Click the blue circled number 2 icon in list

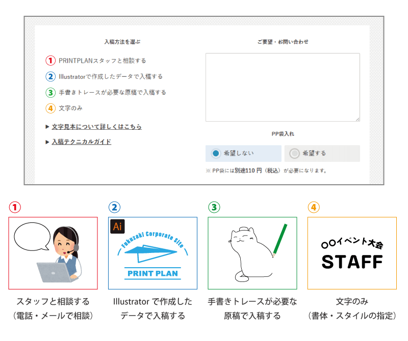pyautogui.click(x=50, y=77)
